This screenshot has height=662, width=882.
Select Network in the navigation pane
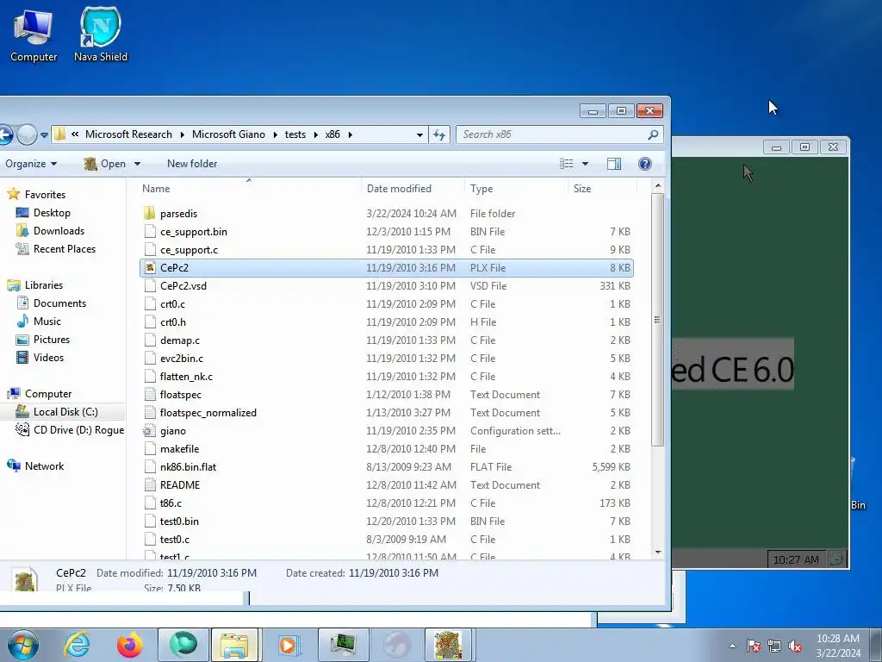(44, 466)
